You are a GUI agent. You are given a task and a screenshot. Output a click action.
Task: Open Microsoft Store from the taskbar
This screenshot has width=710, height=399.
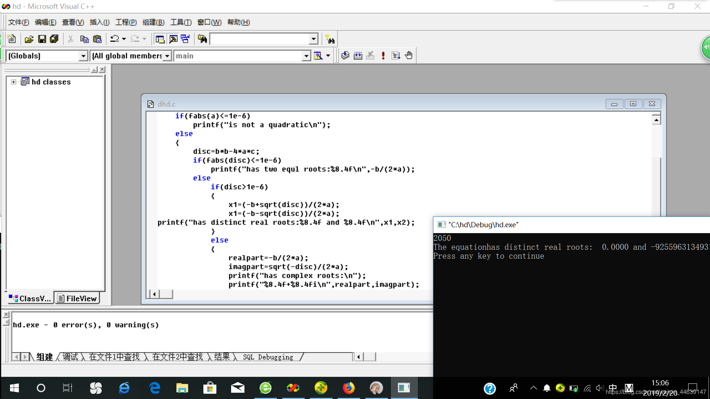point(210,388)
